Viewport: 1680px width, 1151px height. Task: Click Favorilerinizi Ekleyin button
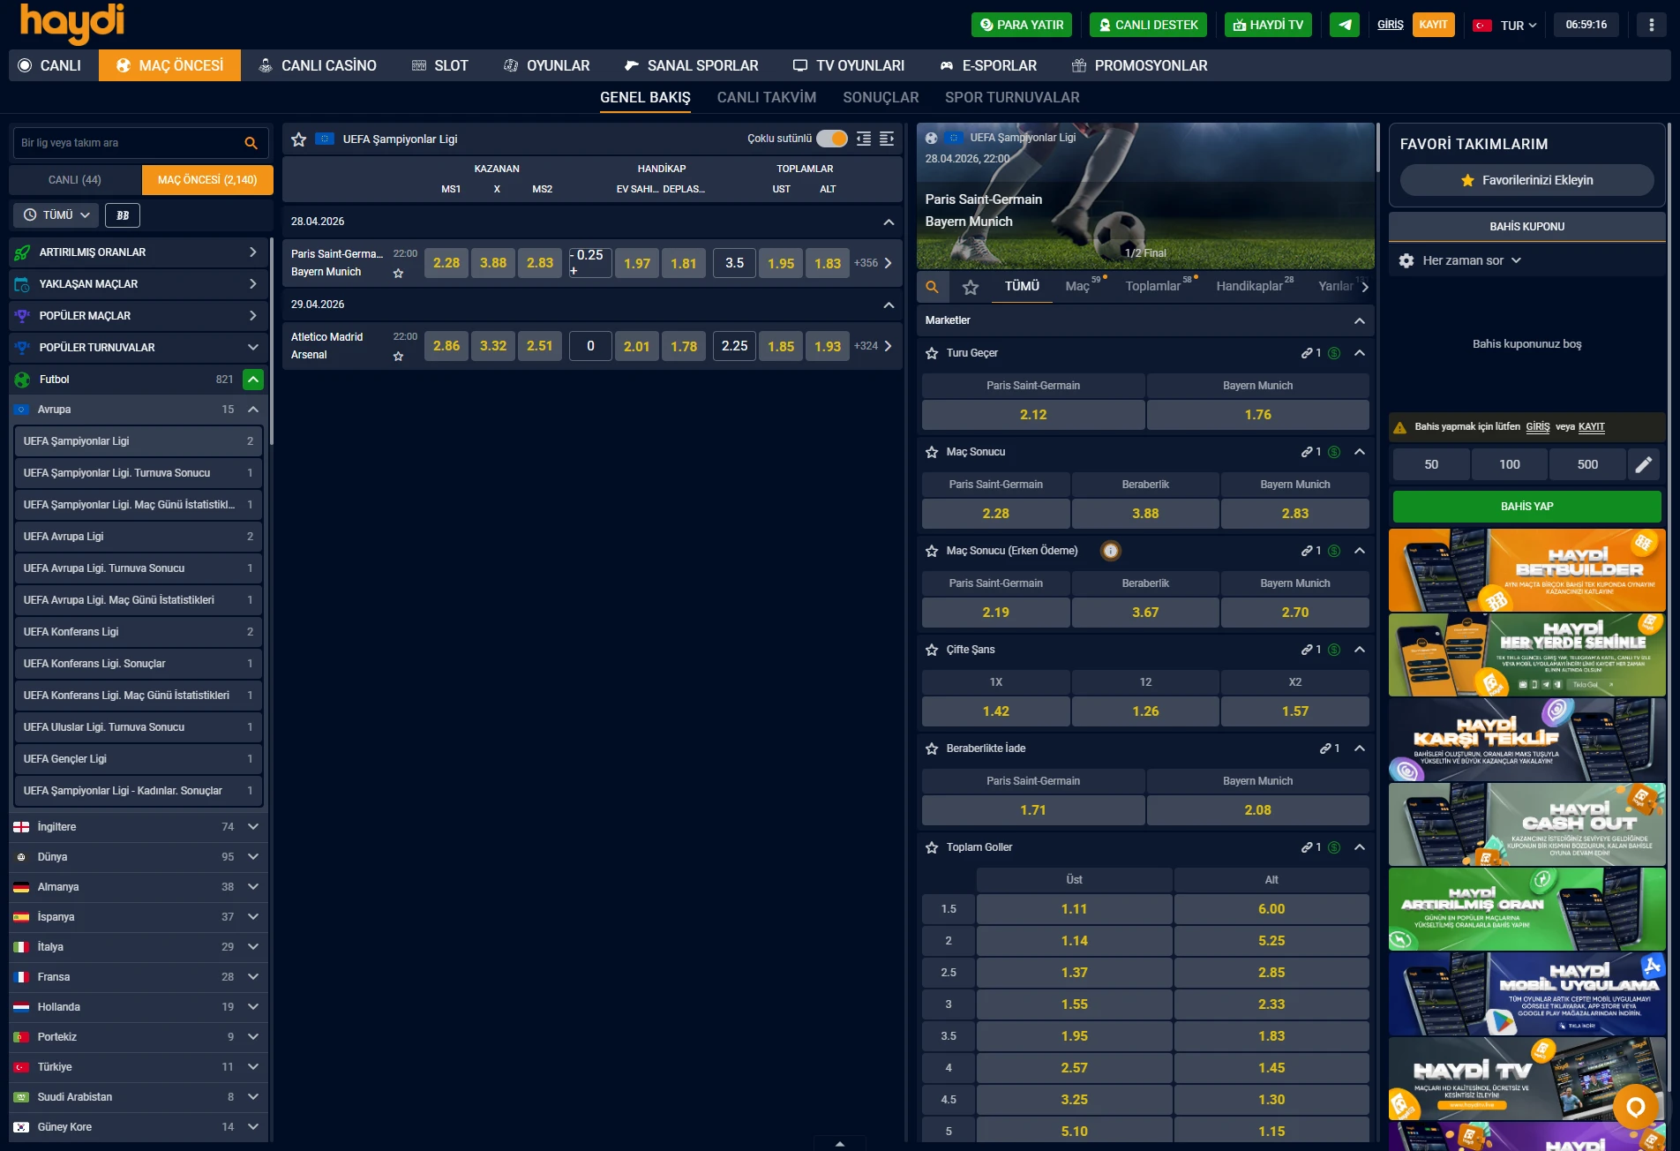[1527, 180]
